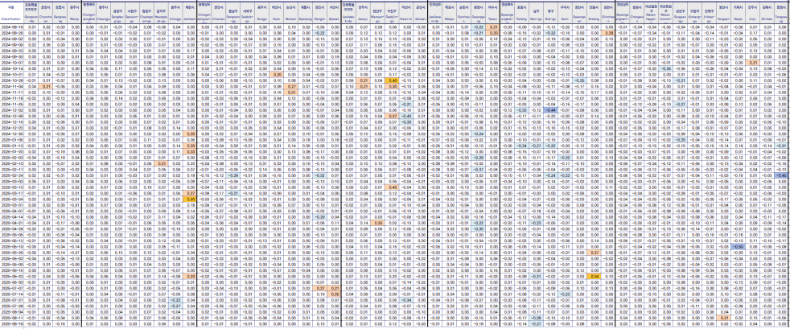
Task: Click the 2025-05-19 date row label
Action: pyautogui.click(x=12, y=246)
